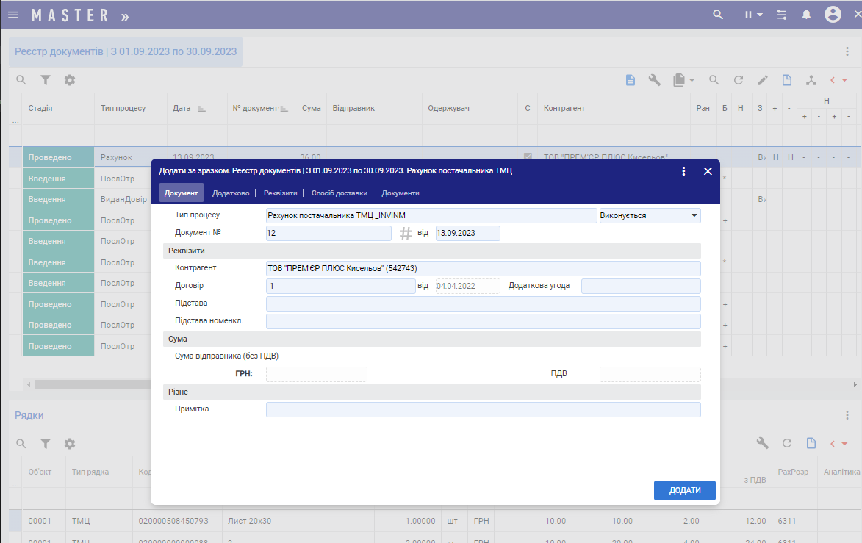The image size is (862, 543).
Task: Open the hamburger main menu
Action: pos(13,15)
